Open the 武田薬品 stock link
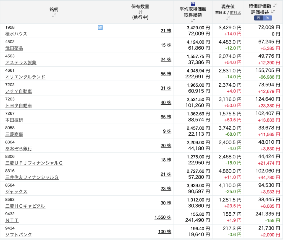This screenshot has height=240, width=283. tap(14, 48)
